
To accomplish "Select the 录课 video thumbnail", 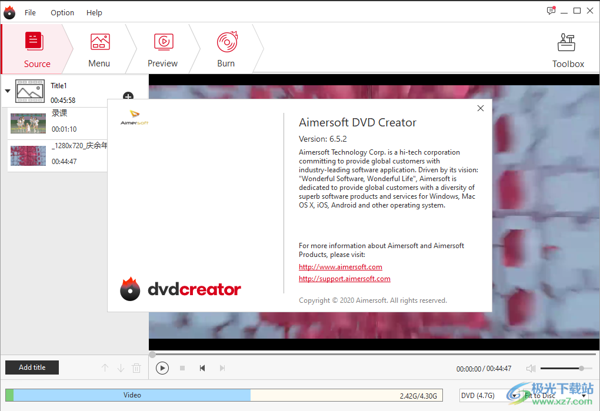I will 28,123.
